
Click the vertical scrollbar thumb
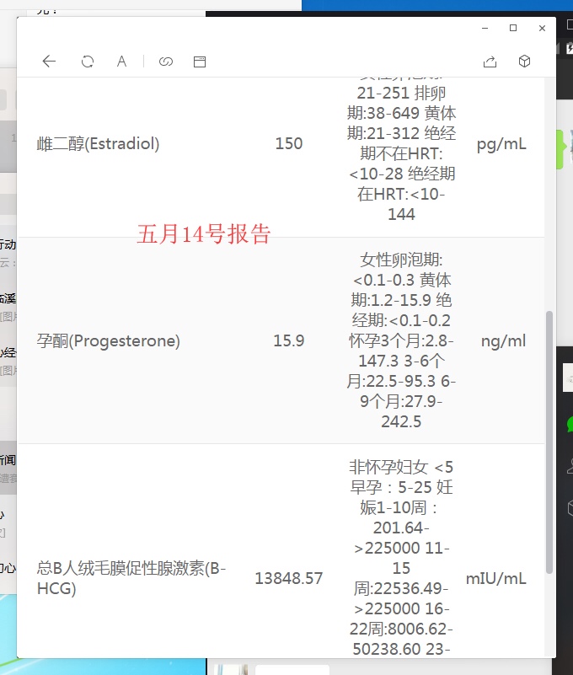(x=549, y=438)
